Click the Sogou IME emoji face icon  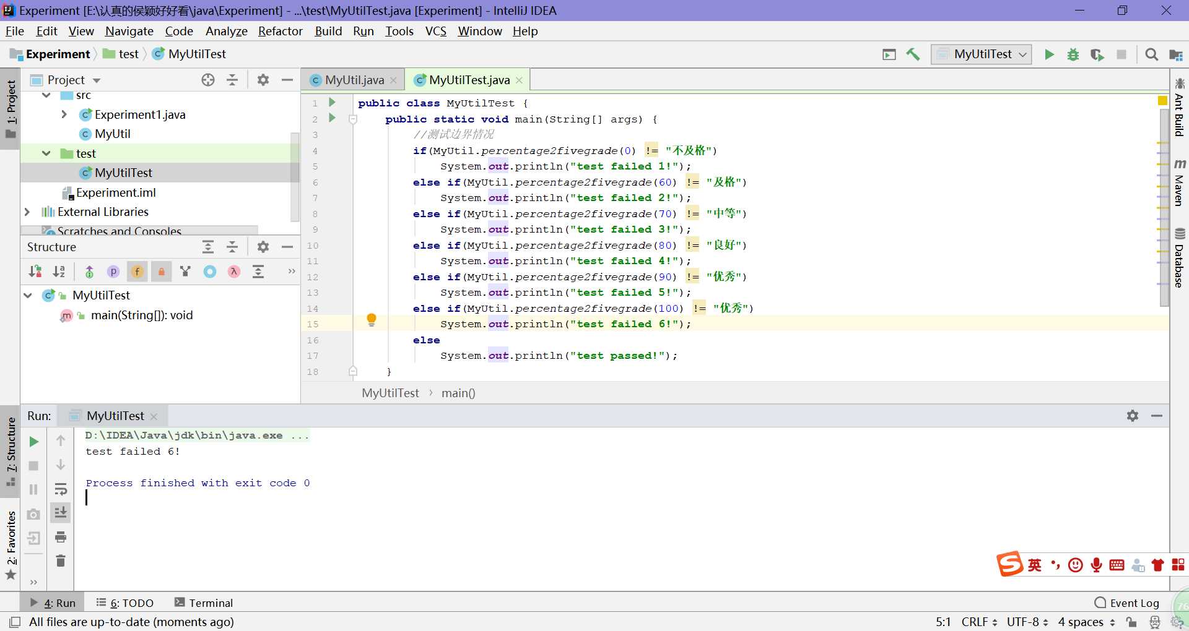(x=1076, y=564)
